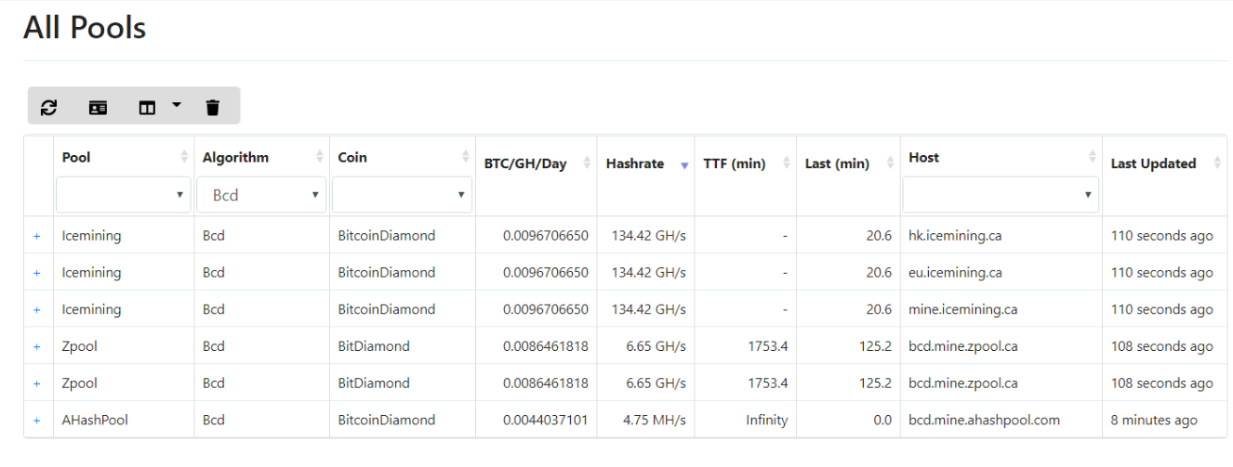This screenshot has height=467, width=1233.
Task: Expand the mine.icemining.ca row details
Action: 37,310
